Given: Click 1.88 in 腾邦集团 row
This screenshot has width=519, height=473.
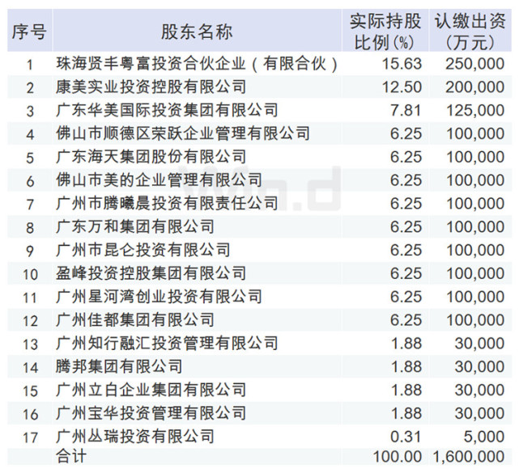Looking at the screenshot, I should (406, 366).
